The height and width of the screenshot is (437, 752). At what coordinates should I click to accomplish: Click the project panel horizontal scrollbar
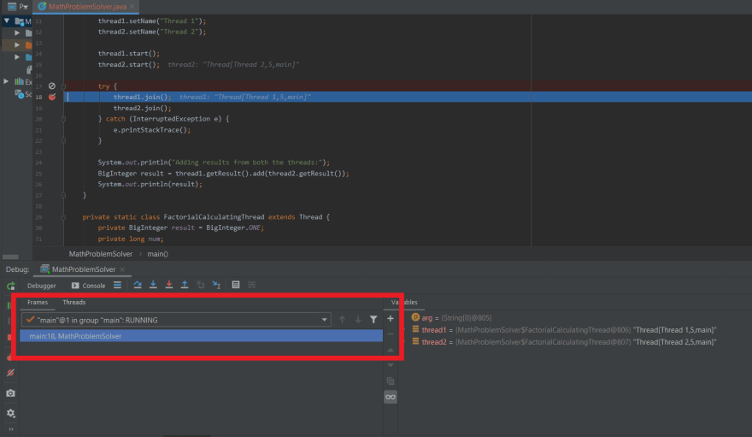click(x=10, y=257)
